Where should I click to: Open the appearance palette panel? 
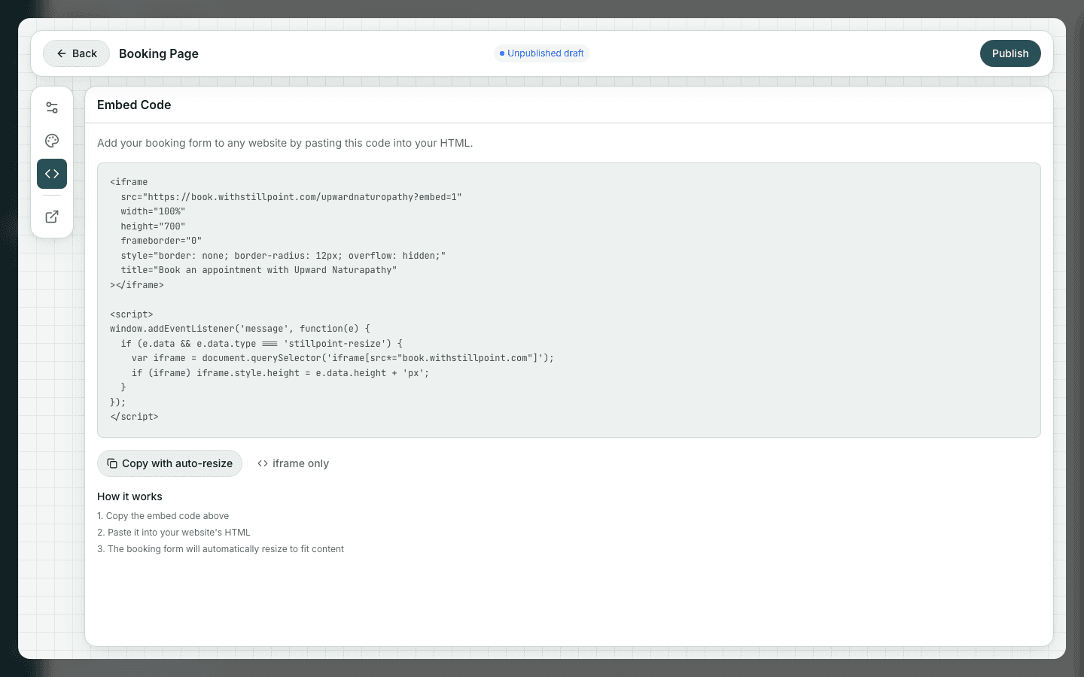pyautogui.click(x=52, y=141)
